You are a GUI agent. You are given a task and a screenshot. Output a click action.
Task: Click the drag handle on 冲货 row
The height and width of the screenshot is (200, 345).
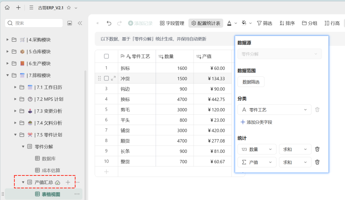(99, 78)
